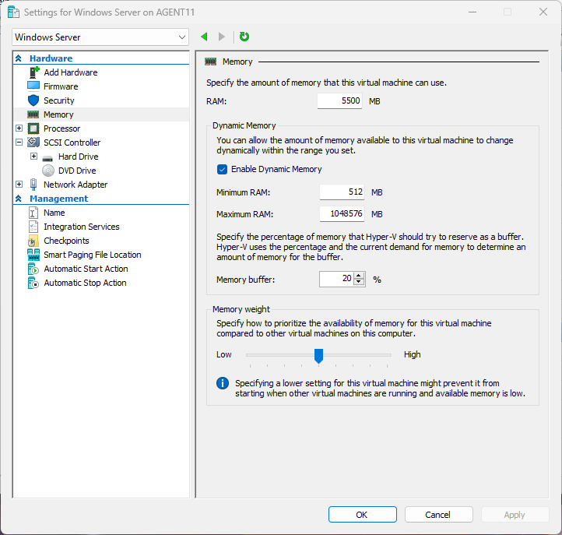Open Automatic Start Action icon
The height and width of the screenshot is (535, 562).
click(x=33, y=269)
